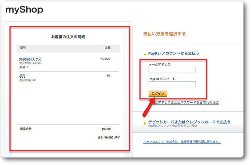
Task: Focus the メールアドレス input field
Action: pos(172,70)
